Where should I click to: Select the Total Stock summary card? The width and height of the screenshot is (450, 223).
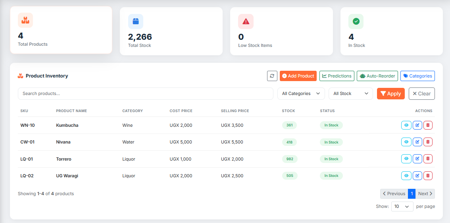click(171, 31)
